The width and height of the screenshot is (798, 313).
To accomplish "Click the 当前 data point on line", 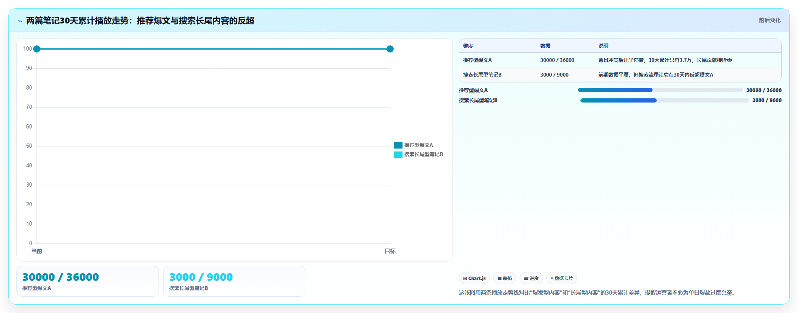I will (x=37, y=49).
